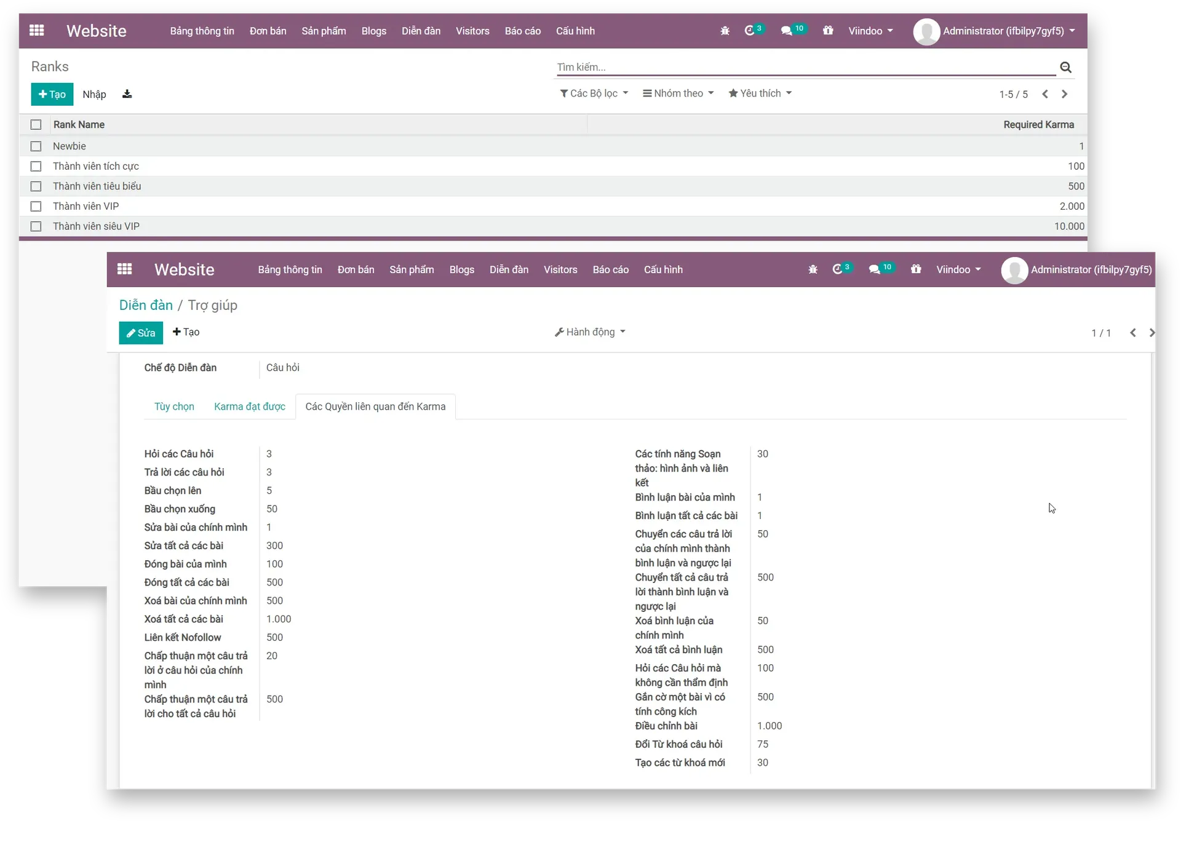Go to previous record in Trợ giúp form
This screenshot has height=845, width=1181.
[1133, 333]
